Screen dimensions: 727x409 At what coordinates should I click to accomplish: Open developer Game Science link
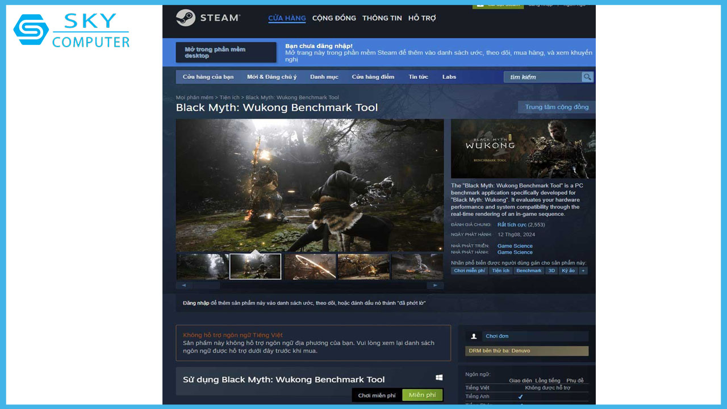[x=515, y=246]
